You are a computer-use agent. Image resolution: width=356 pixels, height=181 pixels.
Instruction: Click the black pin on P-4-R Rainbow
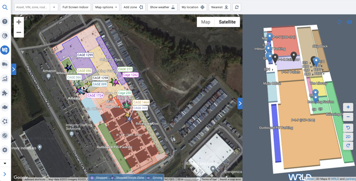tap(294, 56)
